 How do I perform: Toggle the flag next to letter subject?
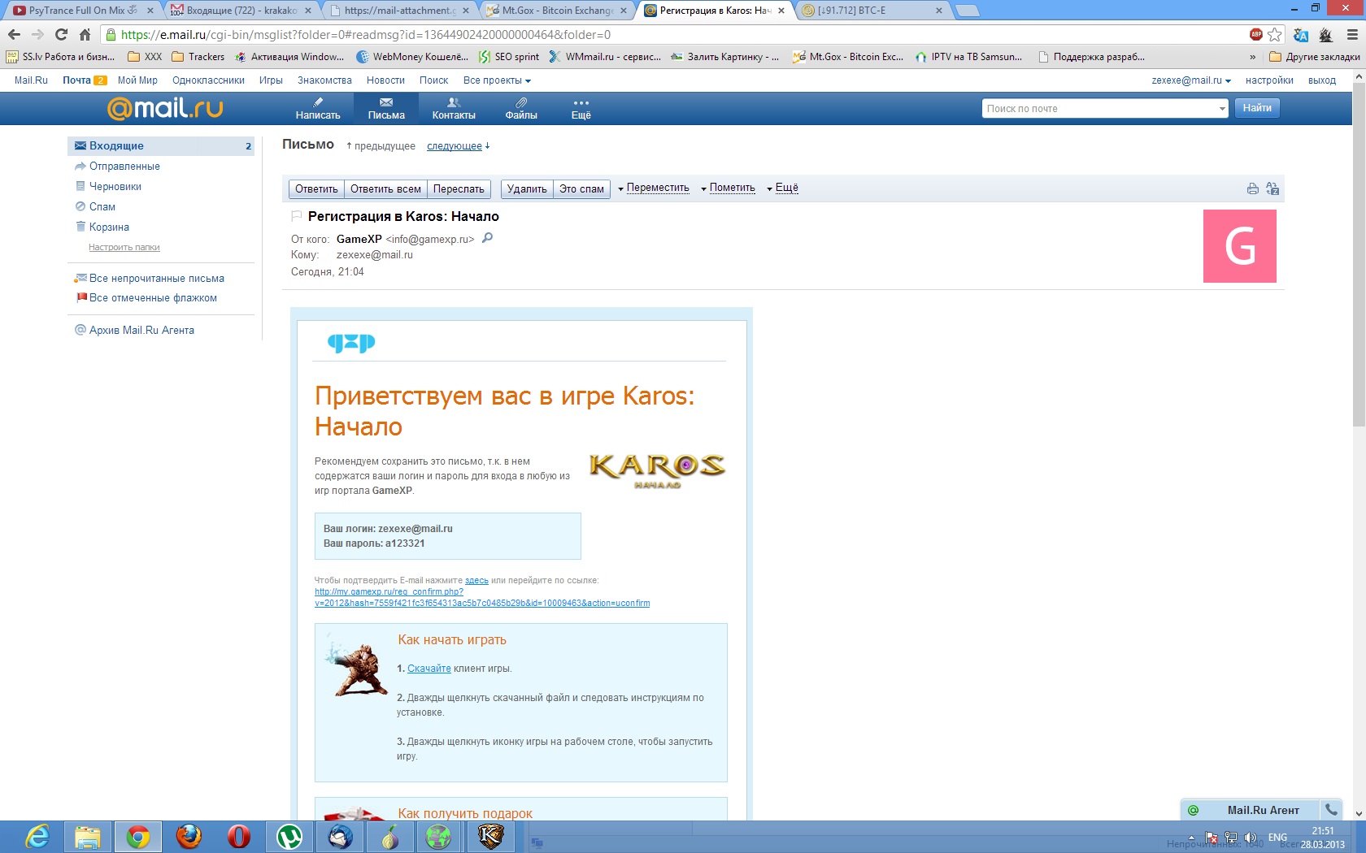click(297, 216)
